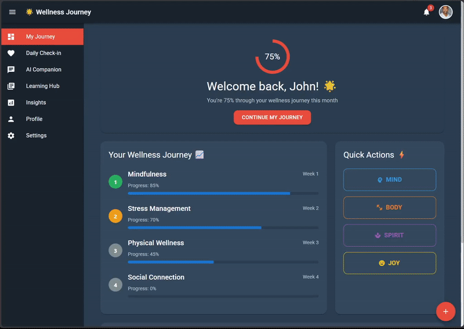The width and height of the screenshot is (464, 329).
Task: Click the orange step 2 circle
Action: click(x=115, y=216)
